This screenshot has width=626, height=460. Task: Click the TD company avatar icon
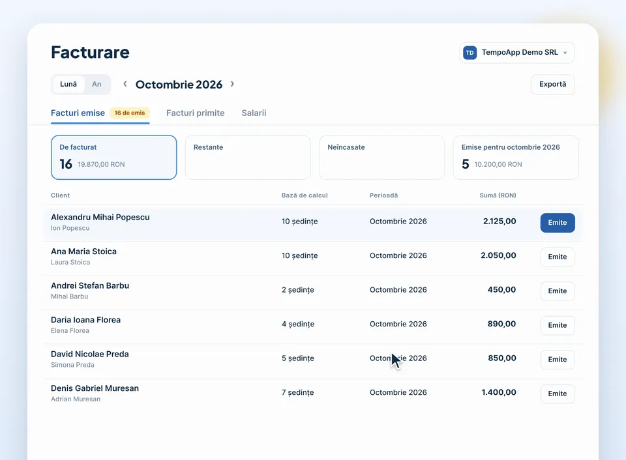[x=470, y=53]
